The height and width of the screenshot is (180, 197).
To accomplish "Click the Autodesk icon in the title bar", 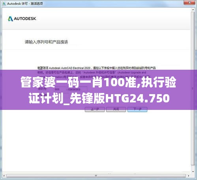I will click(4, 4).
